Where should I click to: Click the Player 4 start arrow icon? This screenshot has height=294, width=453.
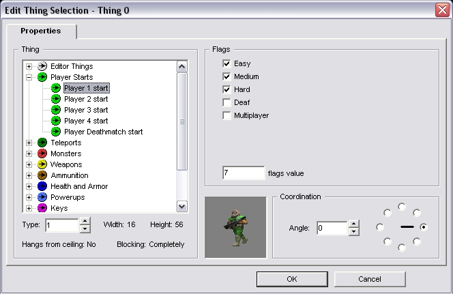pos(56,121)
